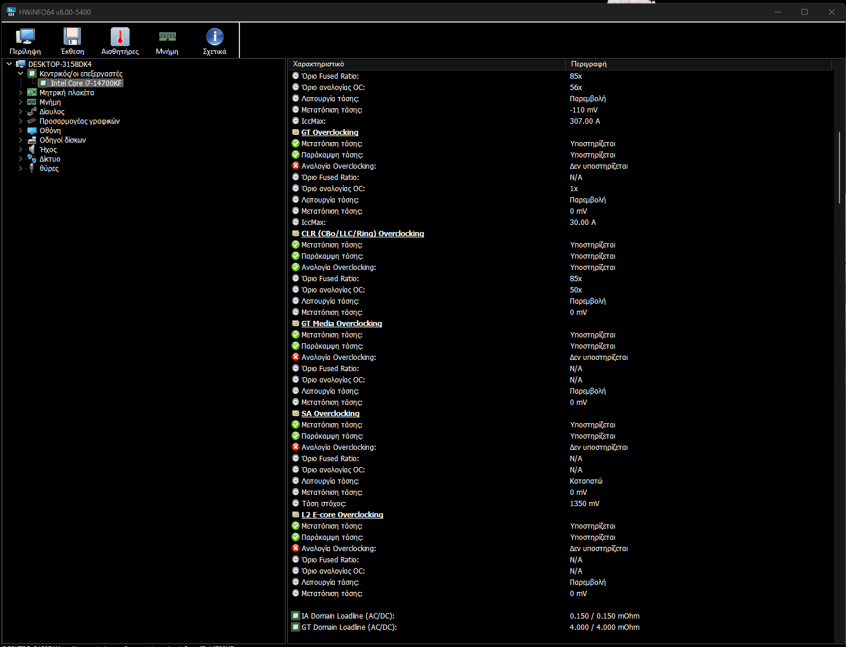Screen dimensions: 846x647
Task: Click the Περιγραφή column header
Action: click(698, 64)
